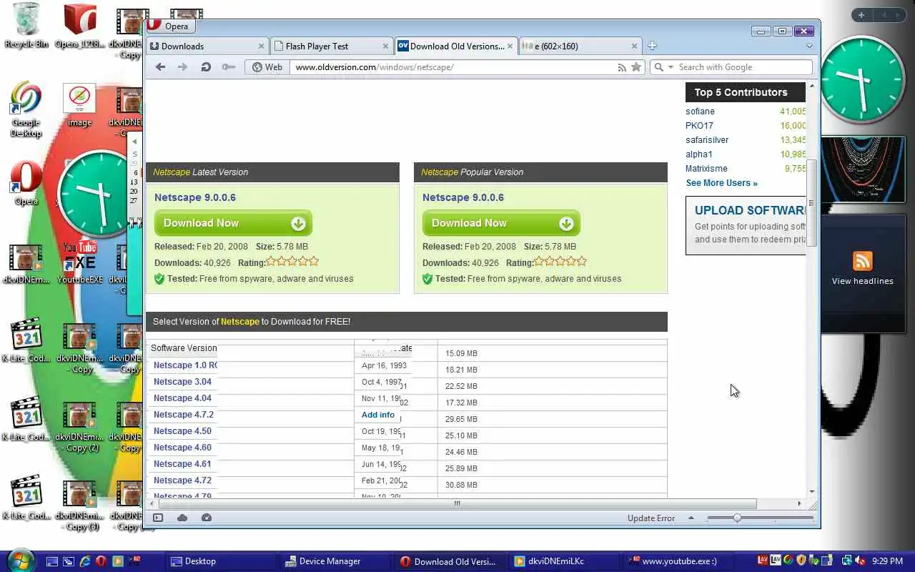Select the Opera desktop shortcut

tap(26, 183)
